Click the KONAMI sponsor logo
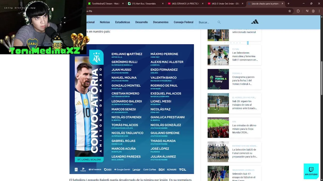 172,170
